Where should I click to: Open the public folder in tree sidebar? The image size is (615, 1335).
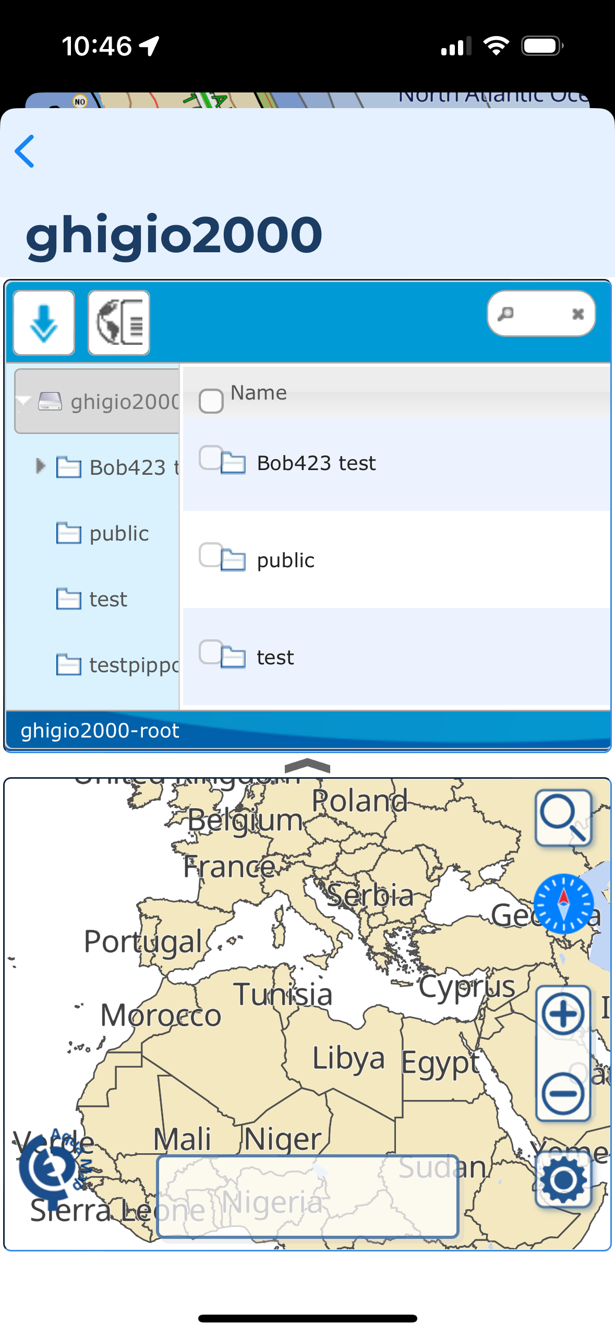[119, 533]
